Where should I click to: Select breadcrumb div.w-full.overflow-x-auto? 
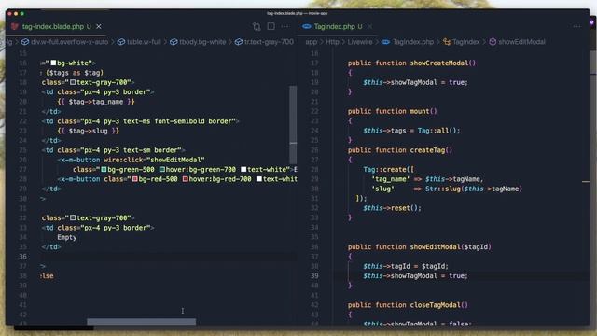pyautogui.click(x=69, y=42)
